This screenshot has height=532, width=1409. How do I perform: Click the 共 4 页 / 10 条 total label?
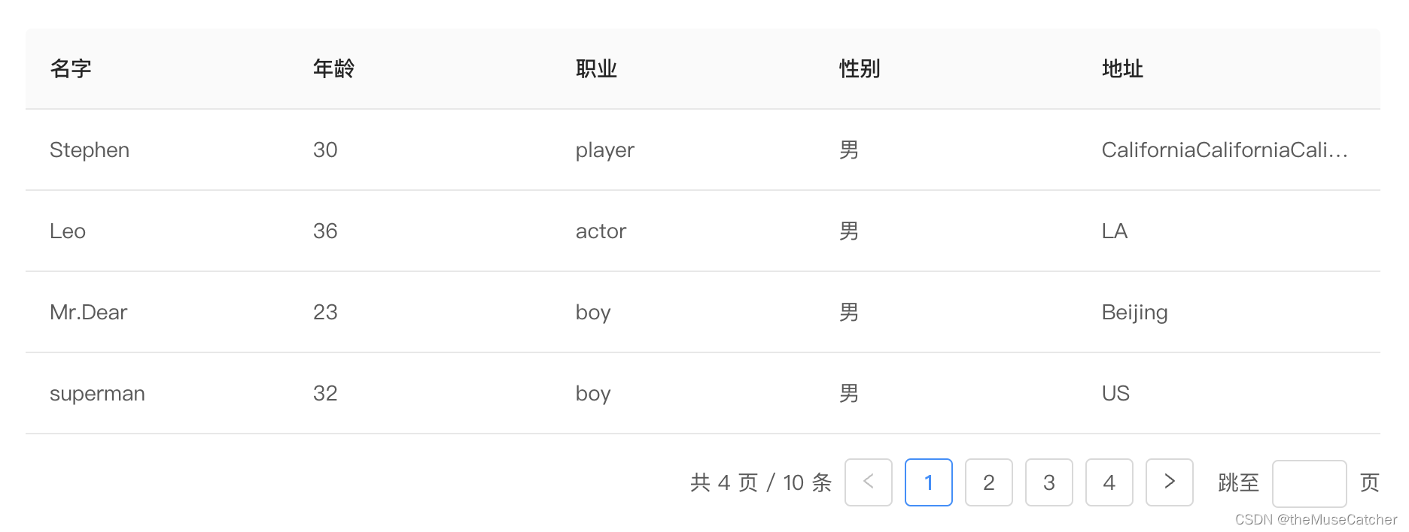click(x=760, y=482)
